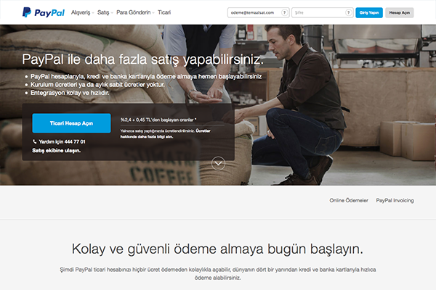Screen dimensions: 436x290
Task: Focus the Şifre password field
Action: tap(322, 12)
